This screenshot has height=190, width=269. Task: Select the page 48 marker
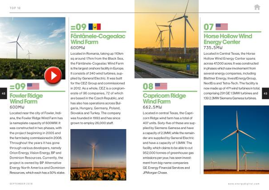click(4, 93)
